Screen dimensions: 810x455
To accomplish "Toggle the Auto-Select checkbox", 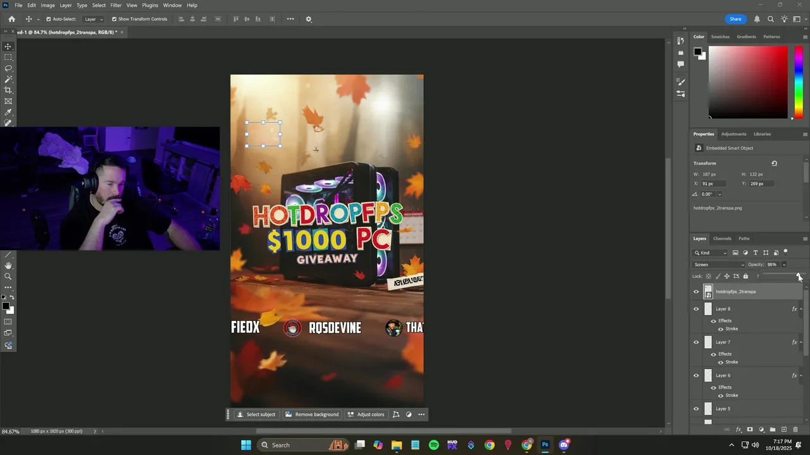I will point(49,19).
